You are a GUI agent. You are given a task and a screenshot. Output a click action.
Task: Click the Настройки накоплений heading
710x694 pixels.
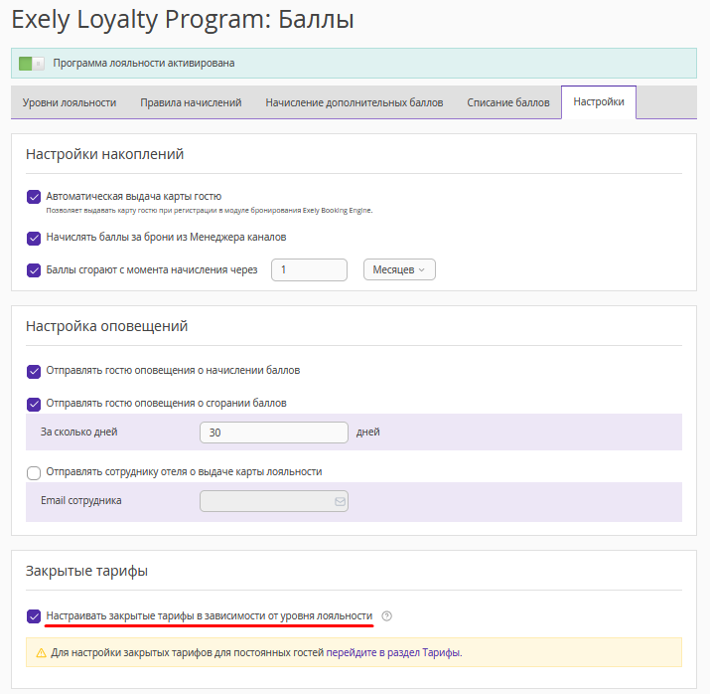click(104, 154)
